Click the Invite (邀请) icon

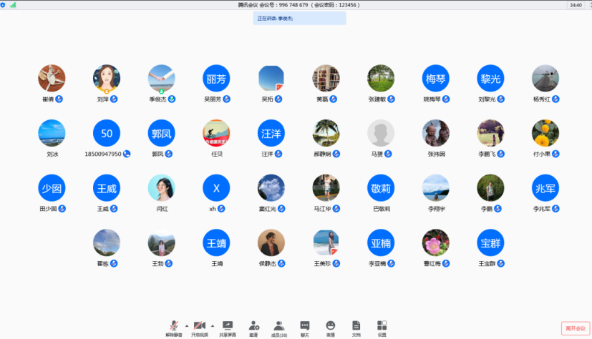tap(253, 328)
